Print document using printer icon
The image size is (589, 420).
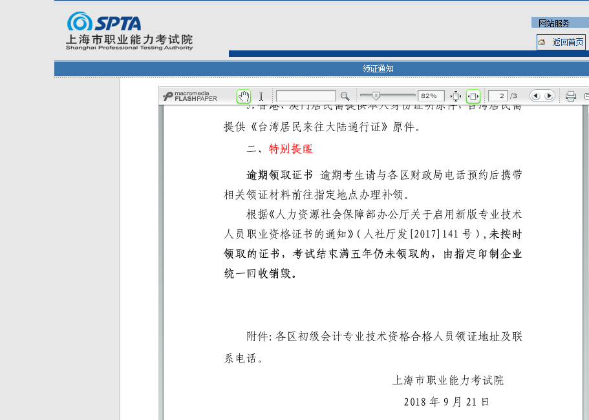coord(571,96)
